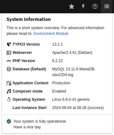Click the Last Instance Start label
114x135 pixels.
coord(29,108)
